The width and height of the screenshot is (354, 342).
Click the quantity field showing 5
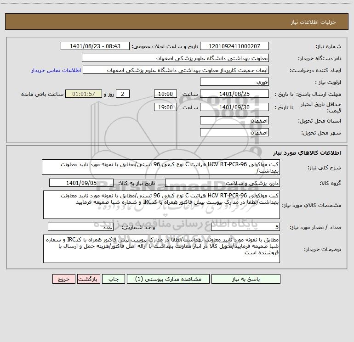click(246, 227)
